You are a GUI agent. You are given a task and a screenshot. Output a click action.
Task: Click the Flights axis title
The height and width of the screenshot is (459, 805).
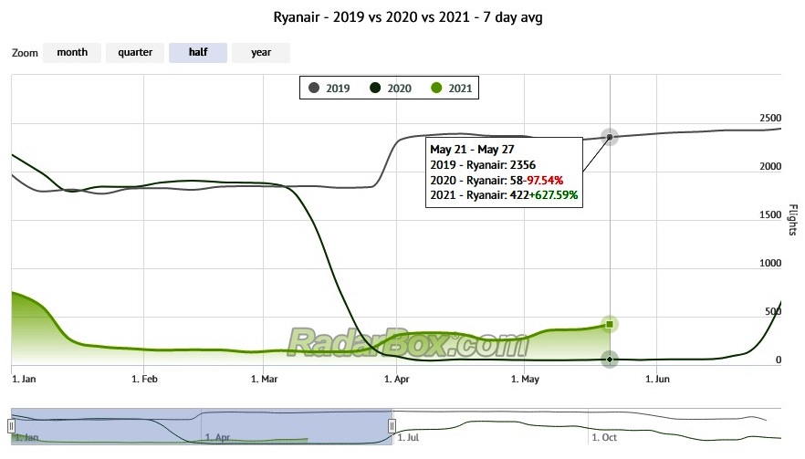click(x=792, y=220)
